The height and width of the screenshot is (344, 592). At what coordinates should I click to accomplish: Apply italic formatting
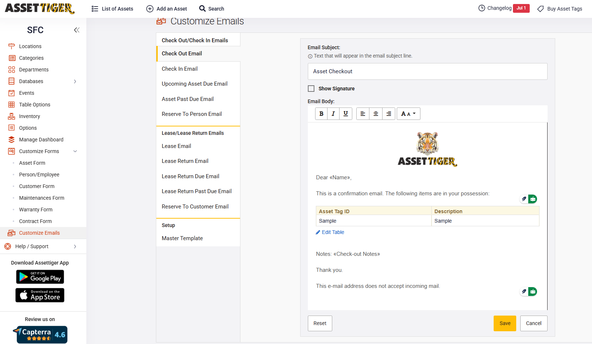tap(333, 113)
